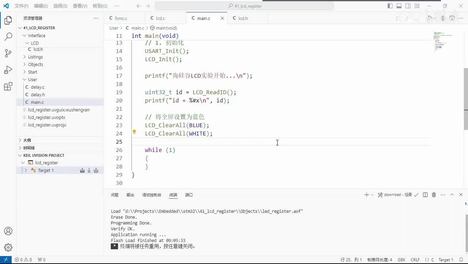Delete the terminal with the trash icon
Viewport: 468px width, 264px height.
click(434, 195)
